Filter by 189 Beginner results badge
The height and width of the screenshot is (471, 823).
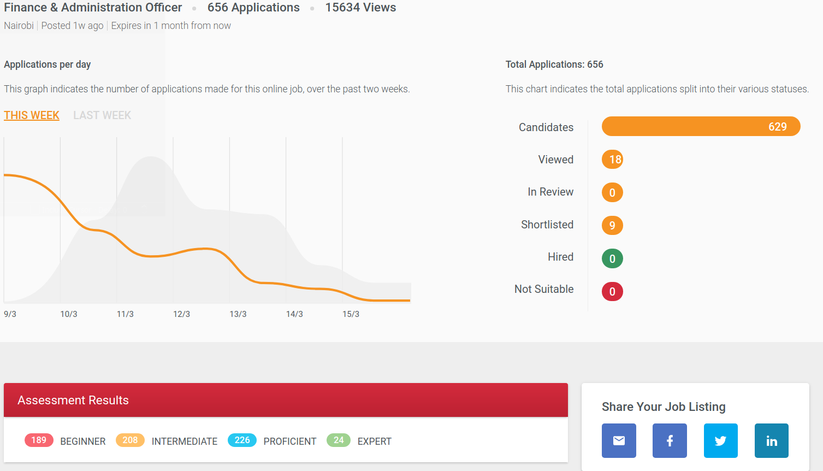[39, 440]
